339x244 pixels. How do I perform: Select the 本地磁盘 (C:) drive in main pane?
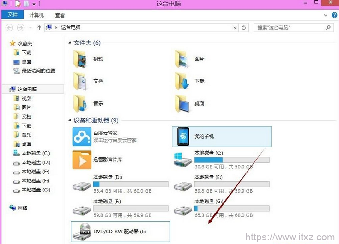(222, 160)
